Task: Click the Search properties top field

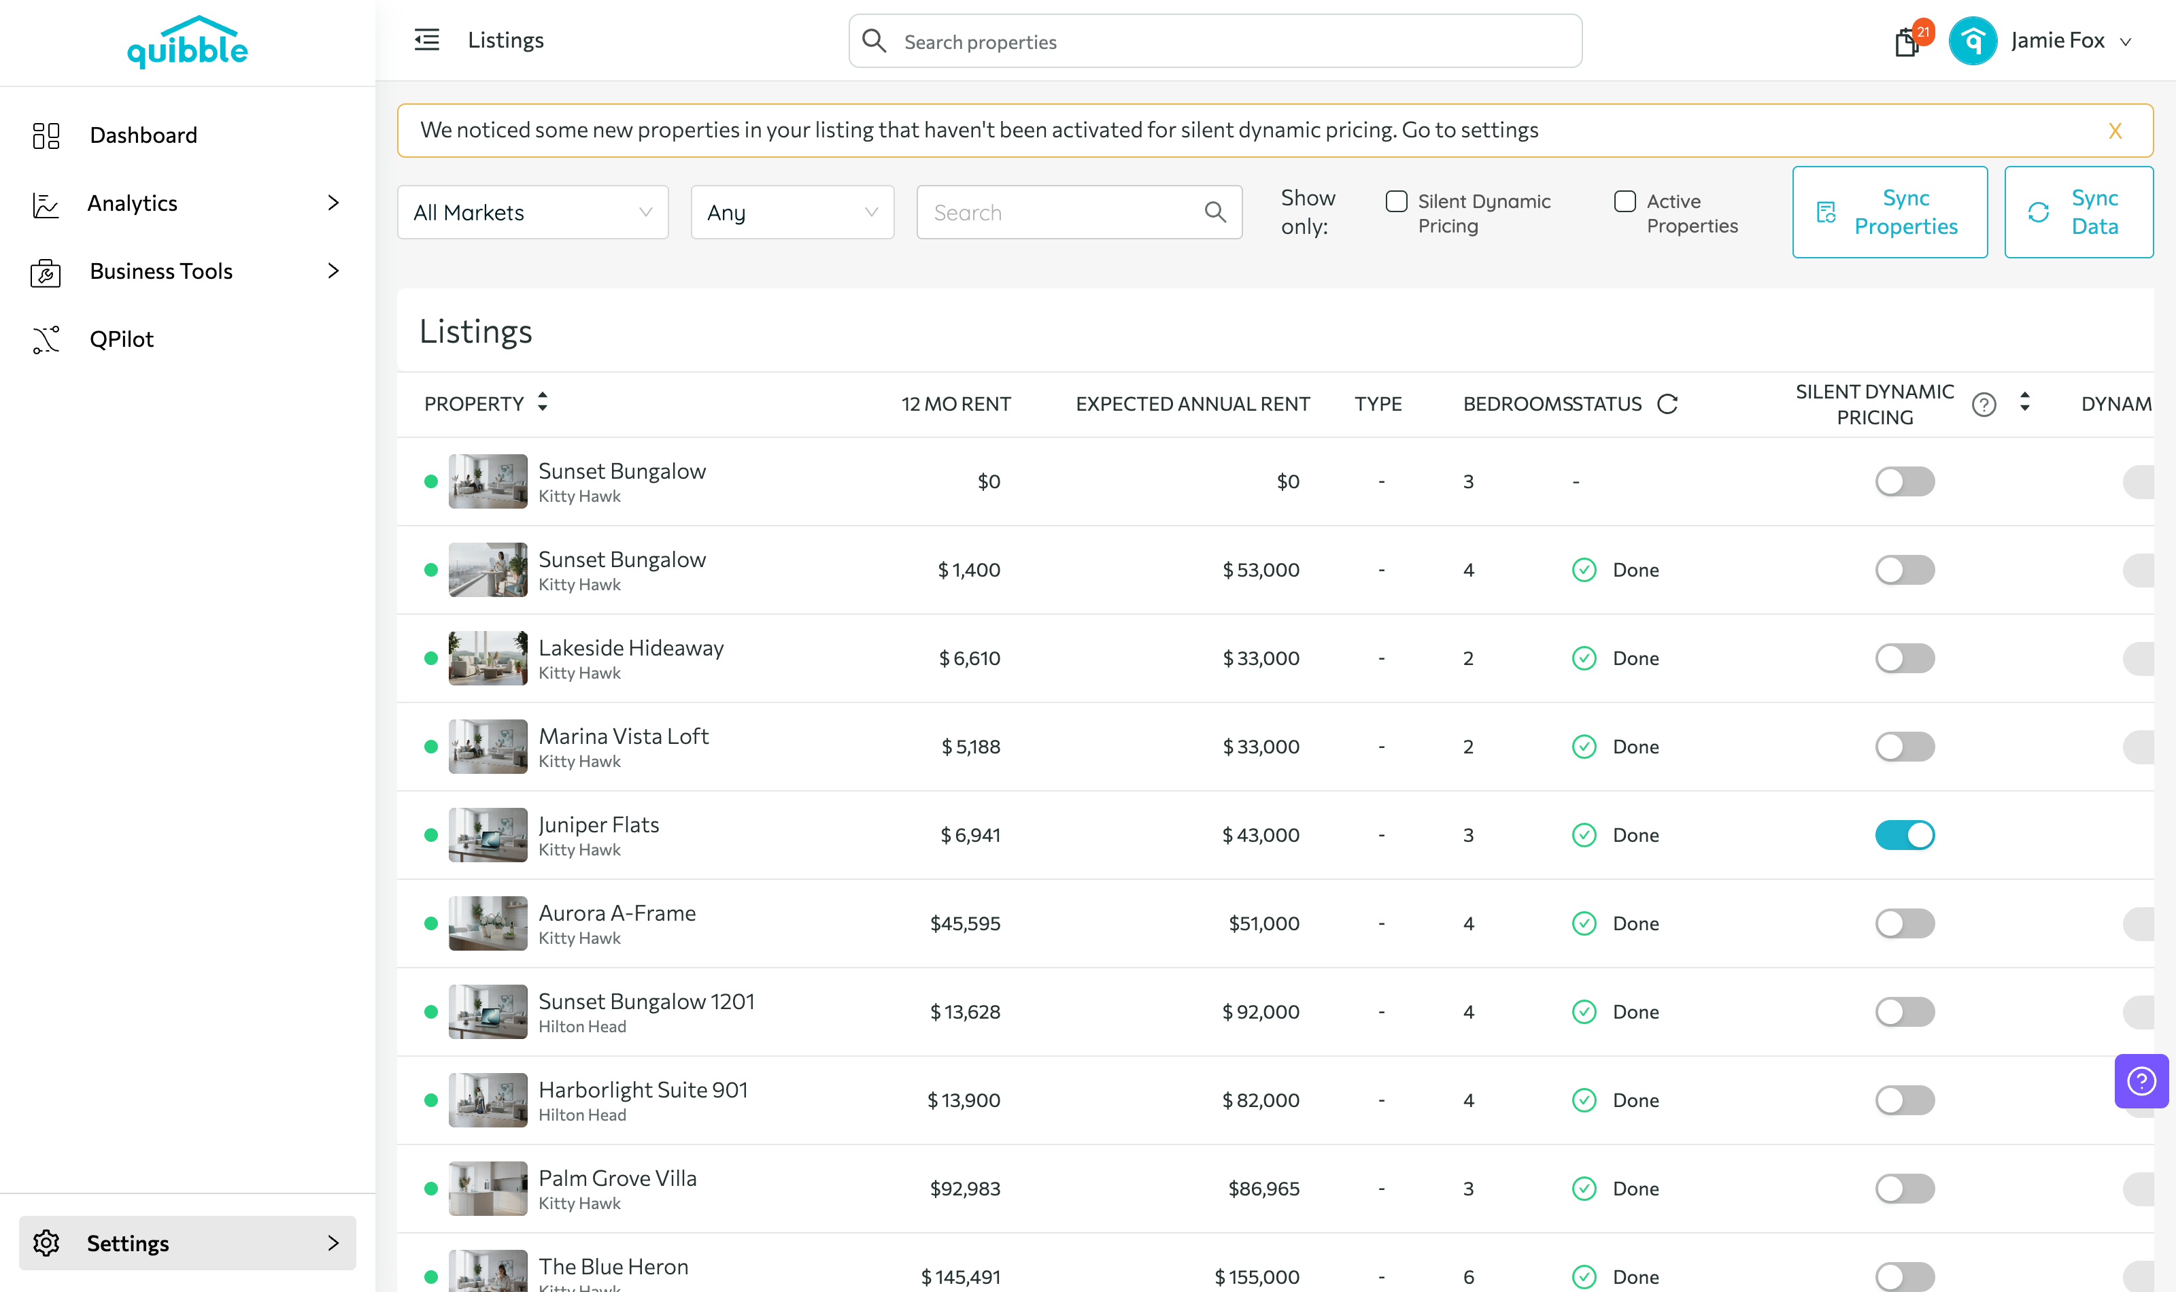Action: click(1215, 41)
